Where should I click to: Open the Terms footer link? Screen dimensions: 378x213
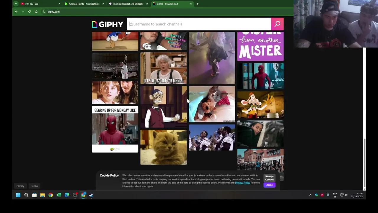(34, 186)
